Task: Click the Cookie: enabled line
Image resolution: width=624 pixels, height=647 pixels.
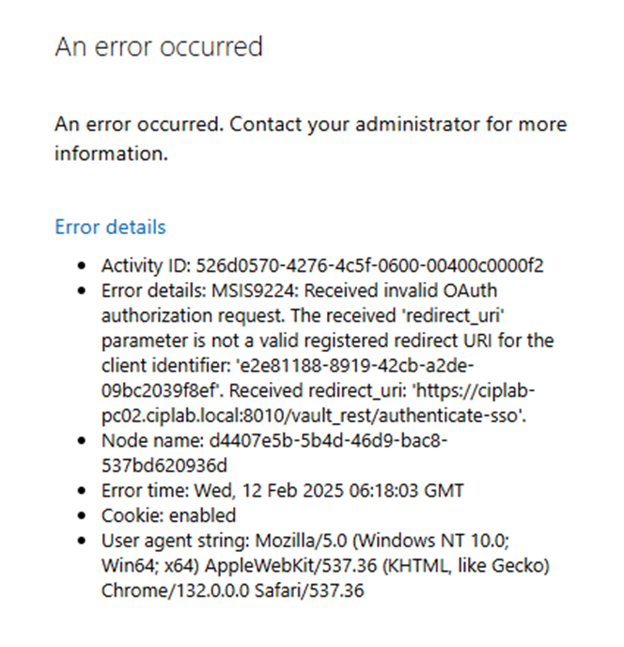Action: coord(168,515)
